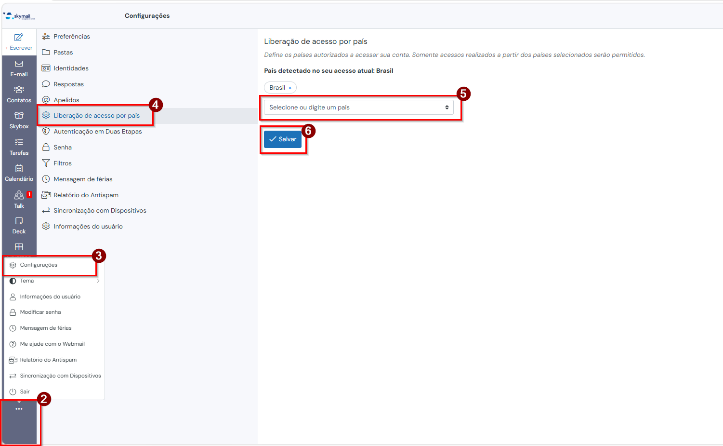Click the Escrever compose icon

pyautogui.click(x=19, y=38)
